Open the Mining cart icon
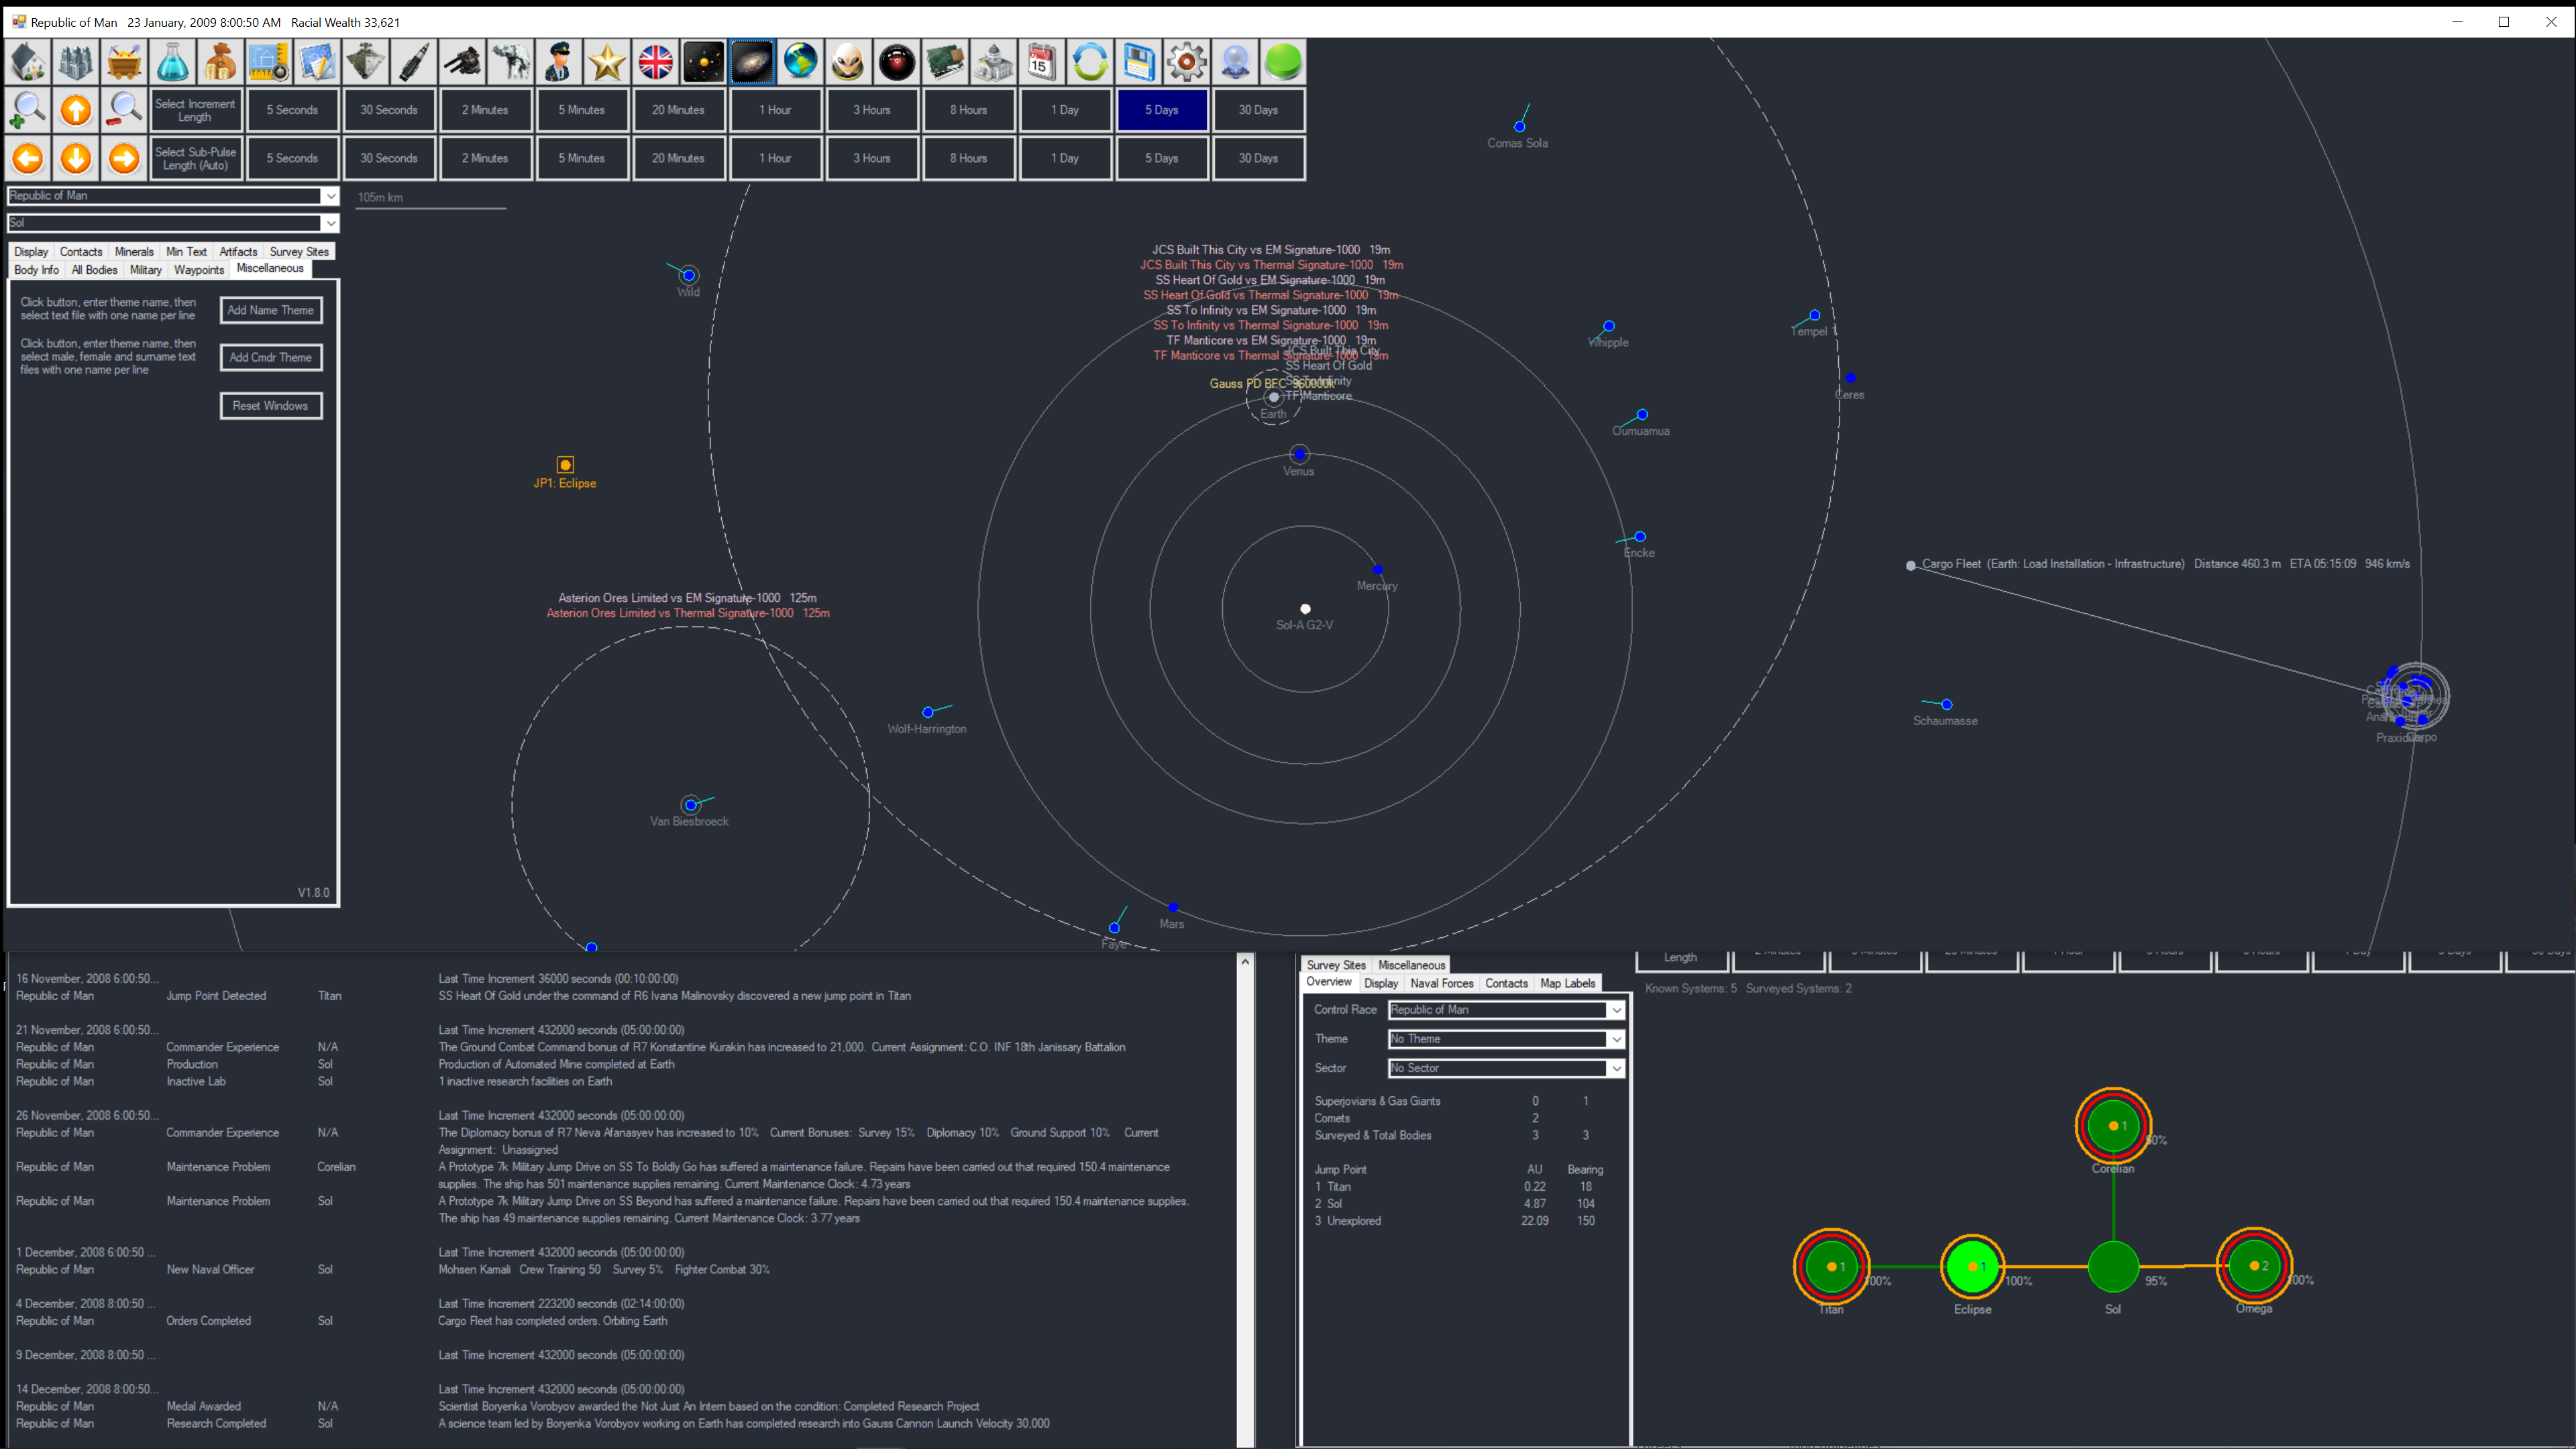 pos(124,62)
